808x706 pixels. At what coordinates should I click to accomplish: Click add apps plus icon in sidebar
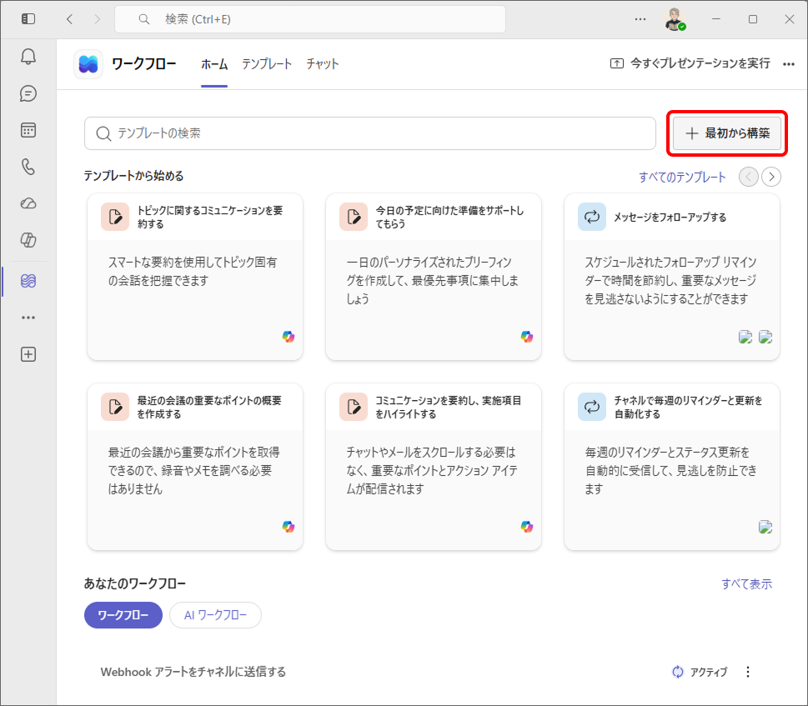tap(28, 354)
